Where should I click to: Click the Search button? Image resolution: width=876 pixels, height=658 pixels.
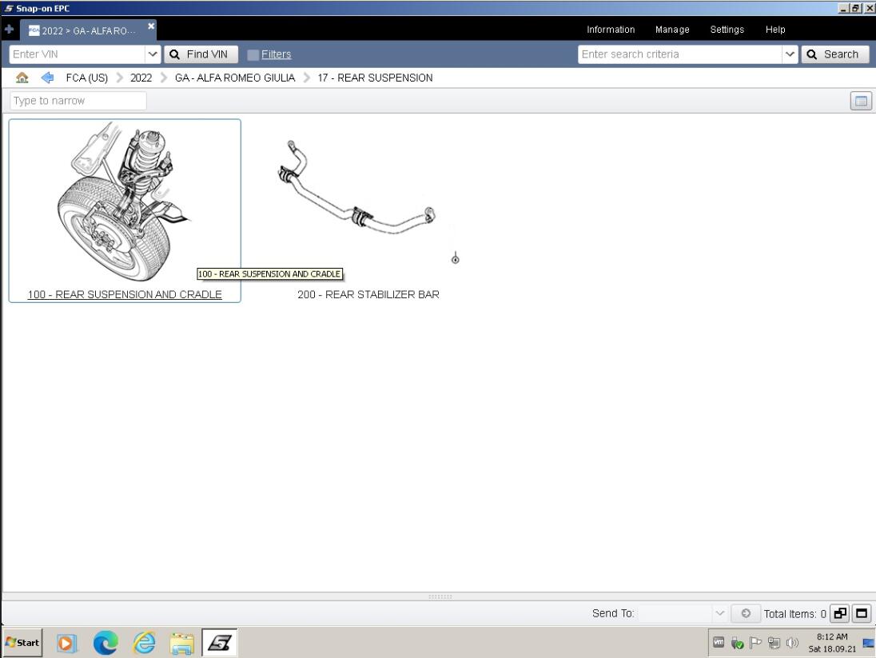834,54
